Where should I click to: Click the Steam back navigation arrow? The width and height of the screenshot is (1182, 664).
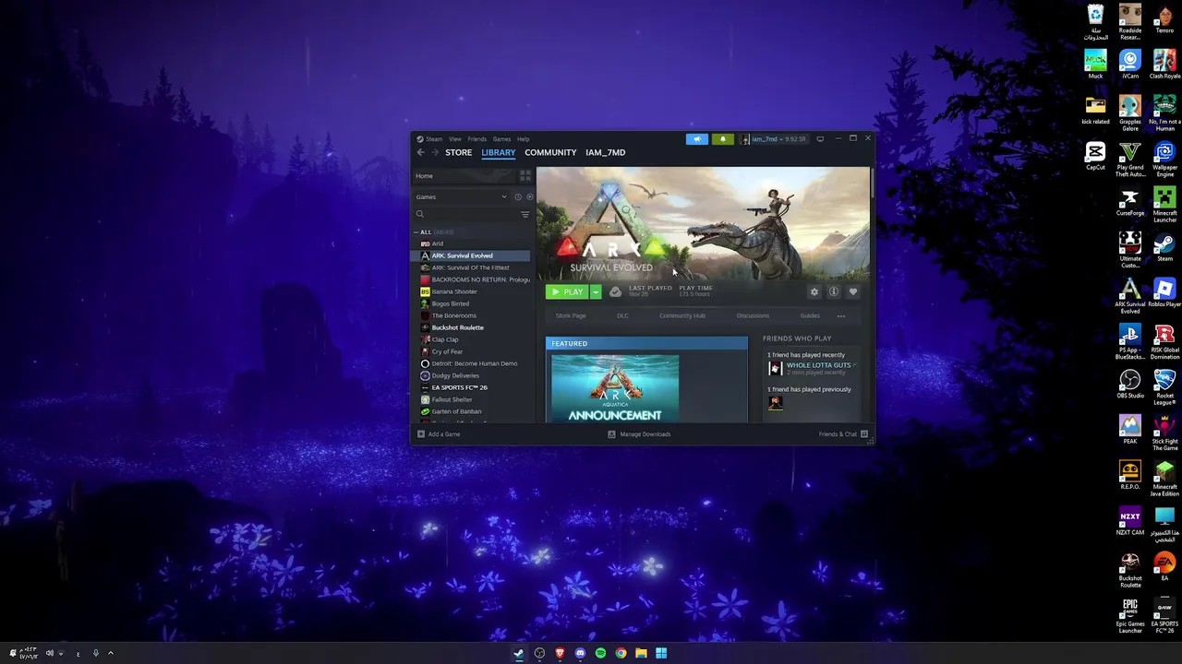tap(420, 152)
